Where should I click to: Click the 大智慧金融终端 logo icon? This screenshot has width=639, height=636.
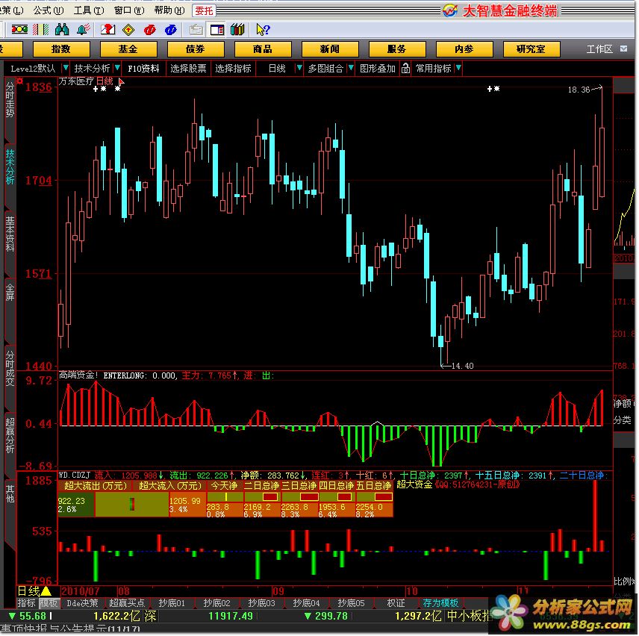[x=450, y=10]
